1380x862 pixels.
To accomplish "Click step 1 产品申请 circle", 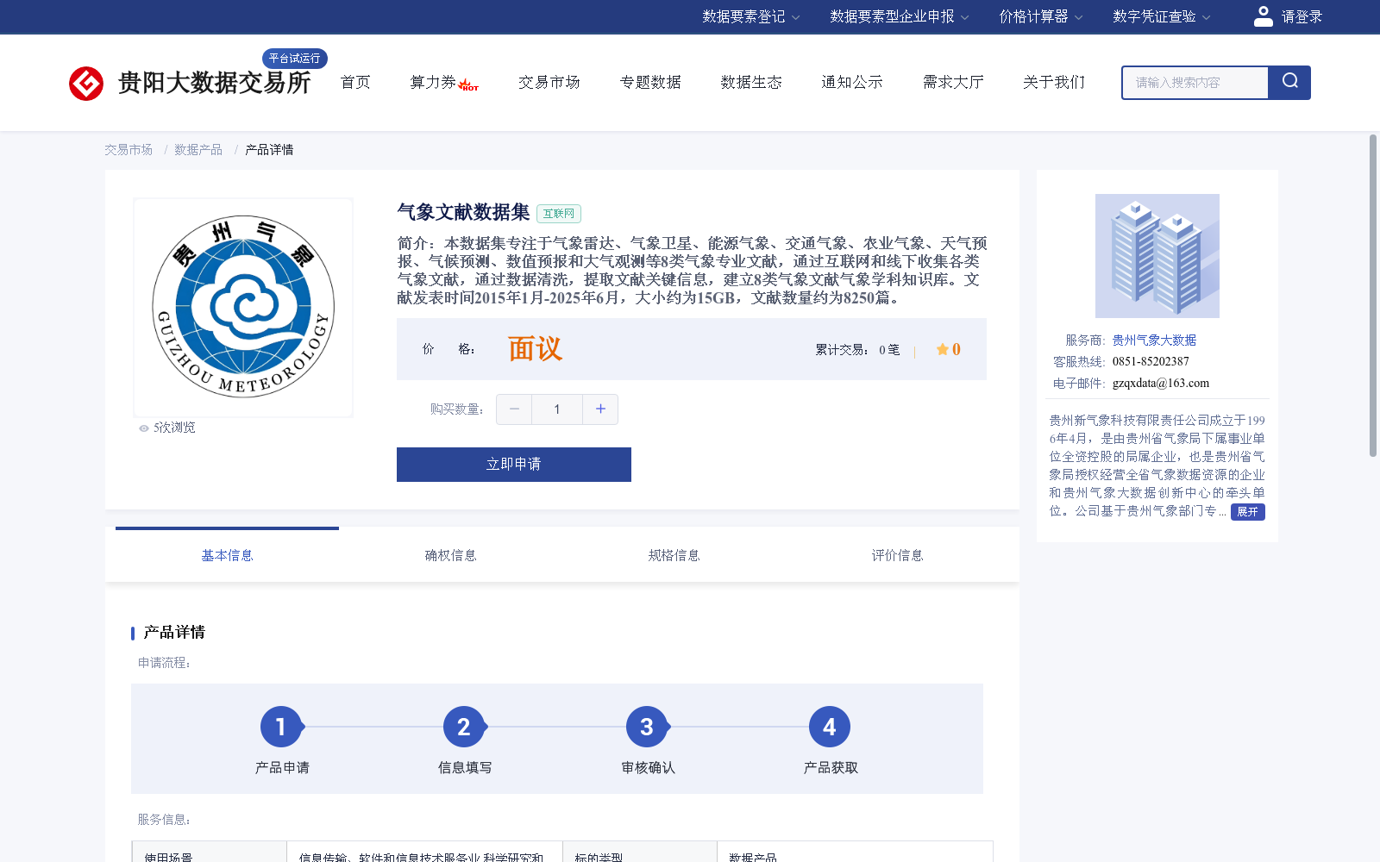I will [281, 728].
